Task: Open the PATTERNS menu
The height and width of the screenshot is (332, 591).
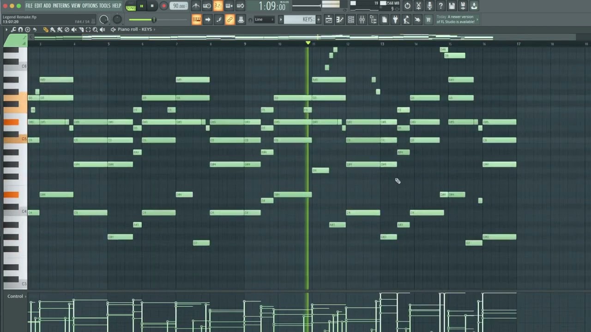Action: 61,6
